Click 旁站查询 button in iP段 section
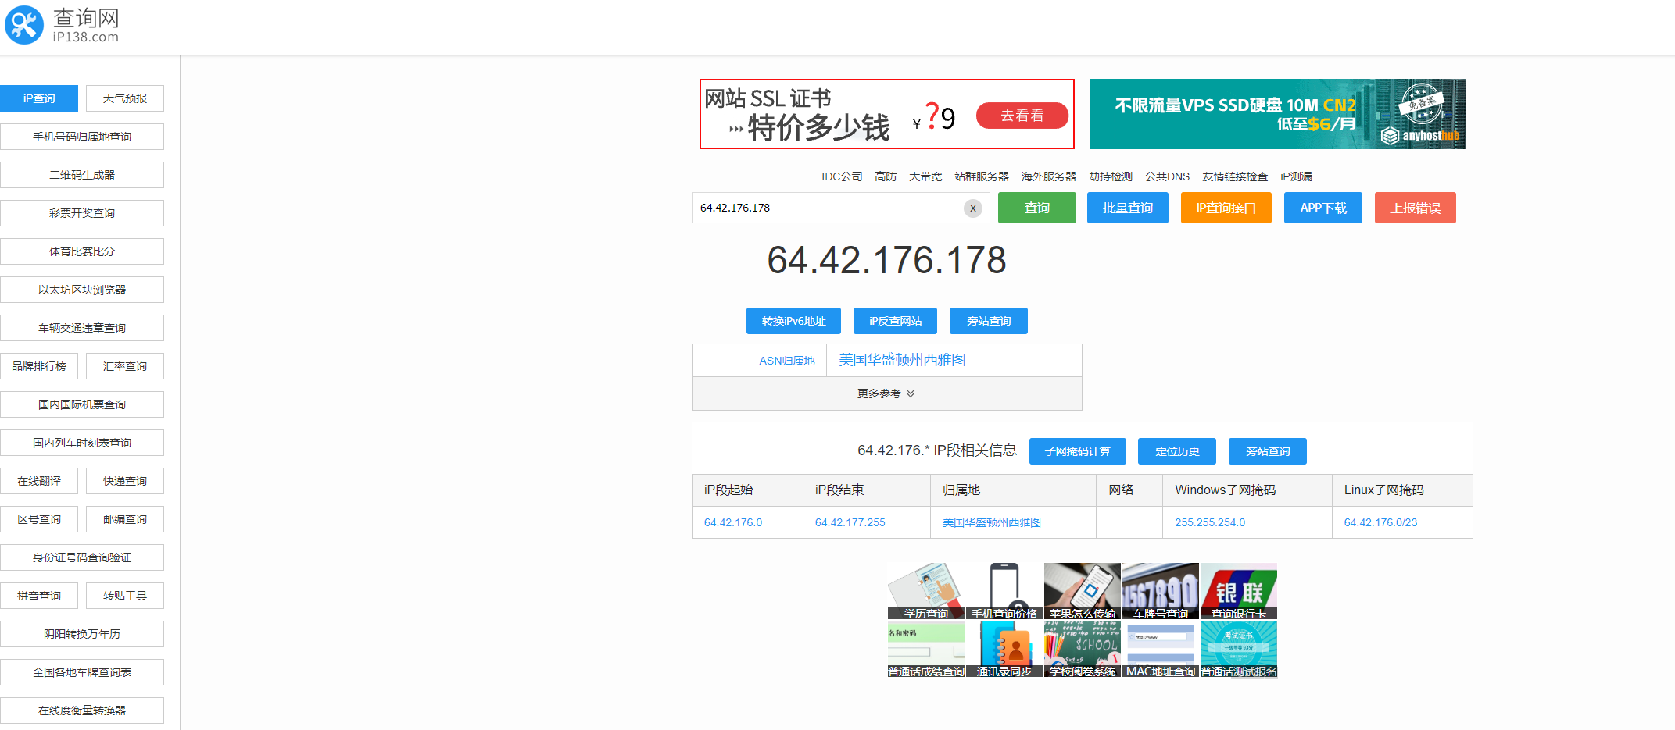This screenshot has height=730, width=1675. (x=1268, y=451)
